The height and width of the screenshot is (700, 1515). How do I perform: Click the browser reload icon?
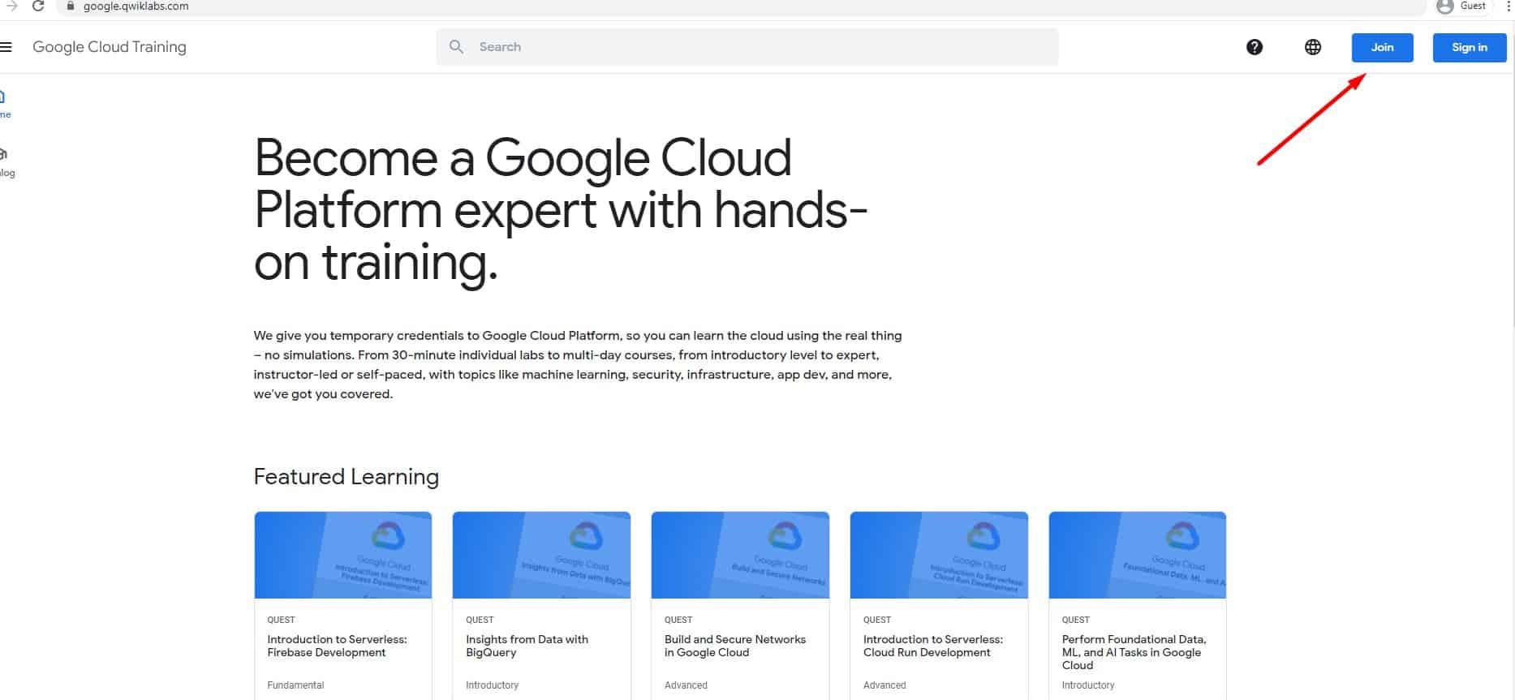(x=38, y=6)
